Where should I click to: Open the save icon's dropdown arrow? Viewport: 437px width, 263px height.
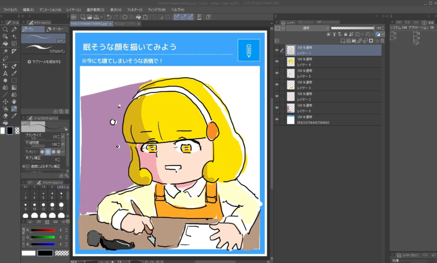[x=101, y=17]
